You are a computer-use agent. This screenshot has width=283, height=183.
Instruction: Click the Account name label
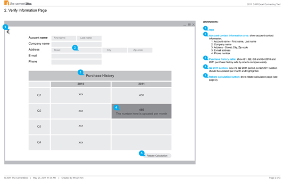pyautogui.click(x=38, y=38)
